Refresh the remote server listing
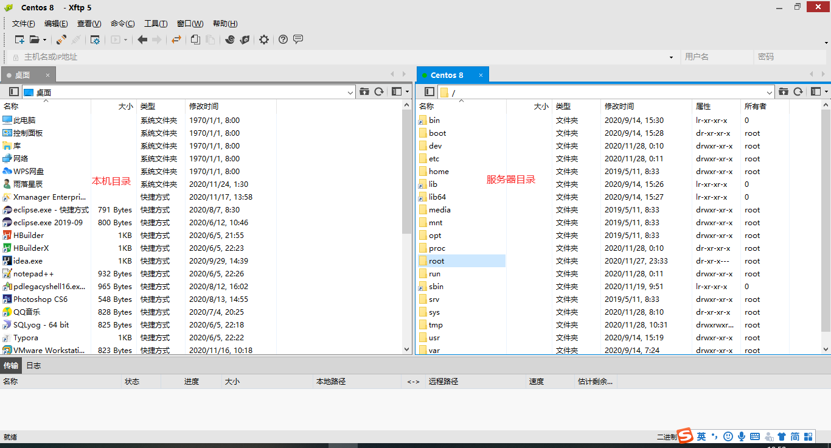 [798, 92]
